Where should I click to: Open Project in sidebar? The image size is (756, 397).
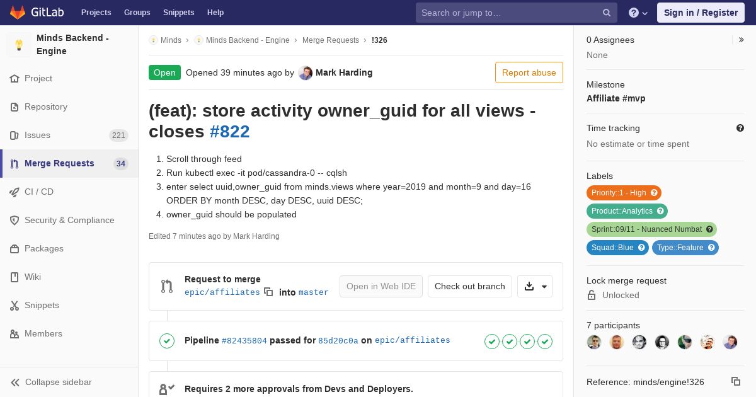click(69, 79)
